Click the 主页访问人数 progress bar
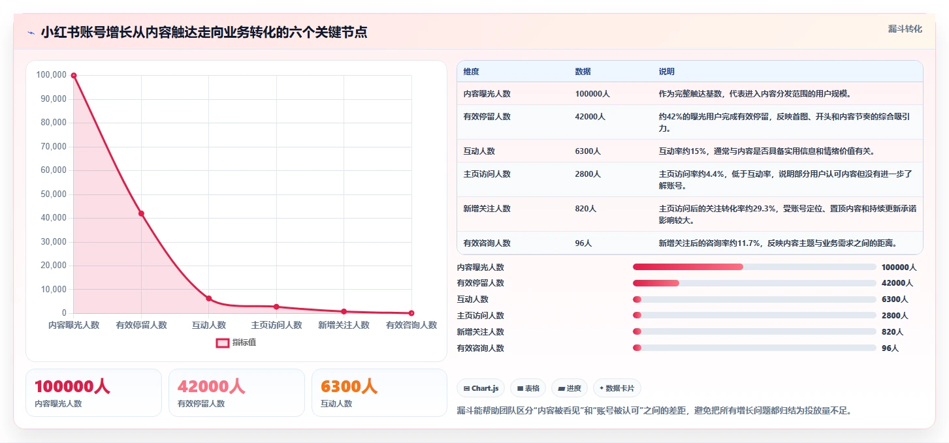949x443 pixels. [754, 316]
